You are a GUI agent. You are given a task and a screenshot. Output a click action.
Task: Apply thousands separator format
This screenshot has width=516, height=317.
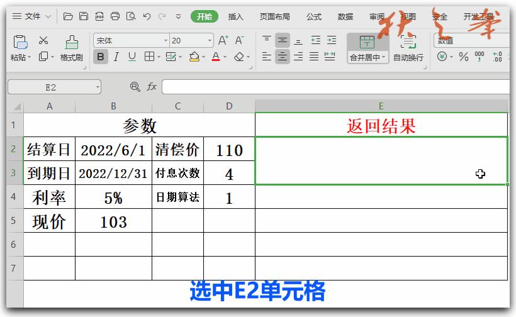pos(480,57)
